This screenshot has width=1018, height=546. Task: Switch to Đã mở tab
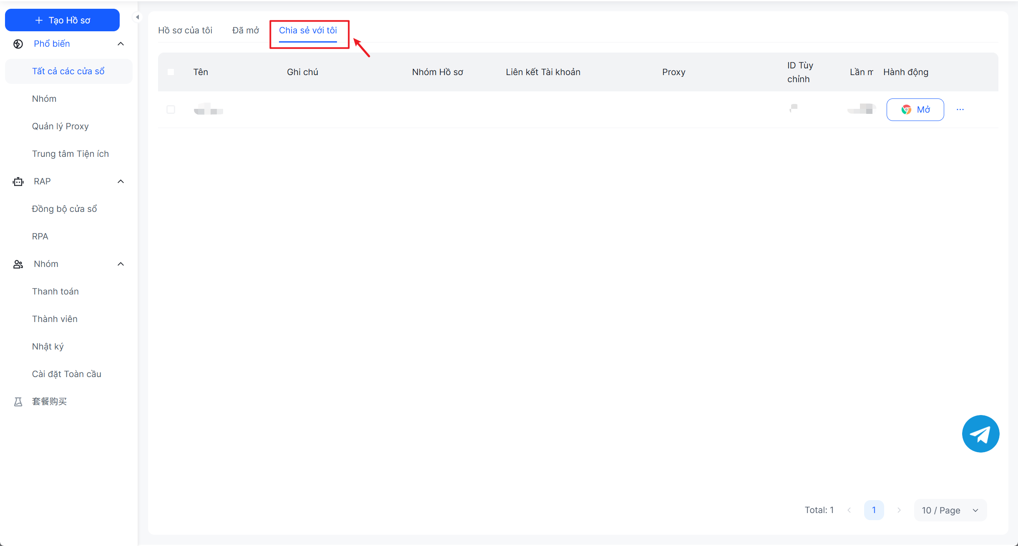245,30
